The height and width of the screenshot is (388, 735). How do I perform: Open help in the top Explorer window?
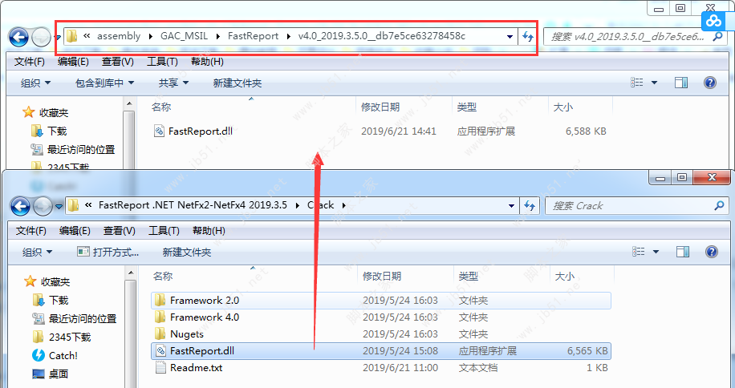point(709,83)
